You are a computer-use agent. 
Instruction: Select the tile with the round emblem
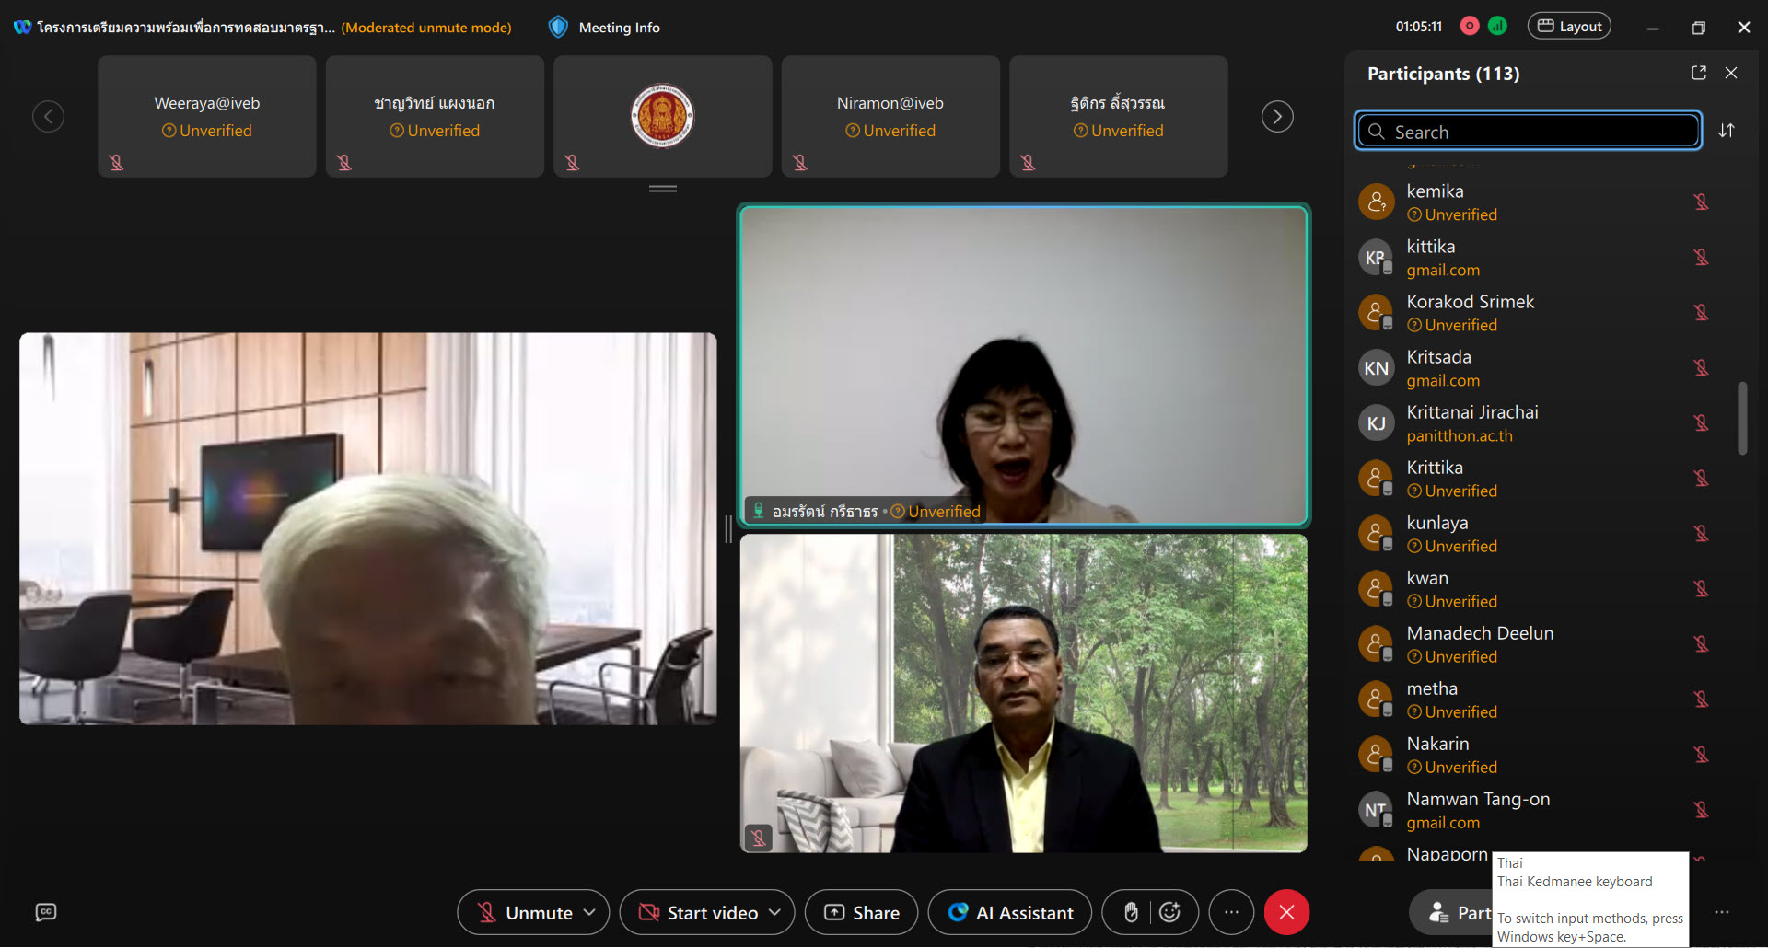pos(663,116)
